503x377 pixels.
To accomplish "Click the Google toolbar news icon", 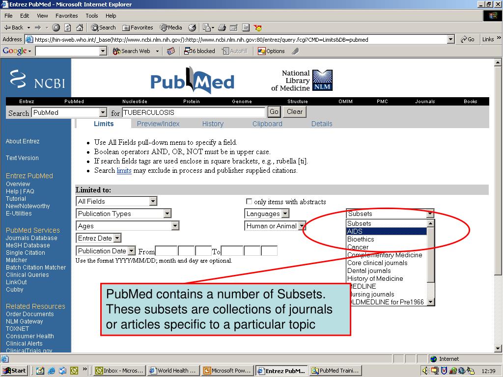I will [171, 51].
